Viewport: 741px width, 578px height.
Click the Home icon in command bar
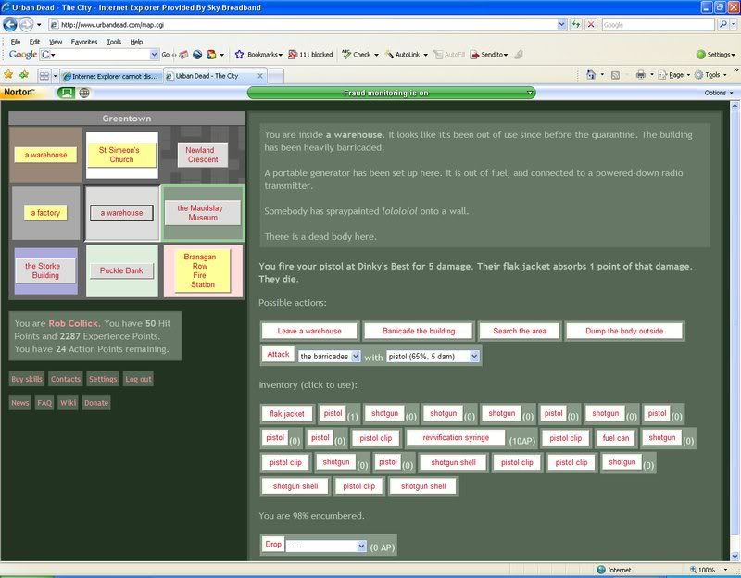[x=590, y=75]
